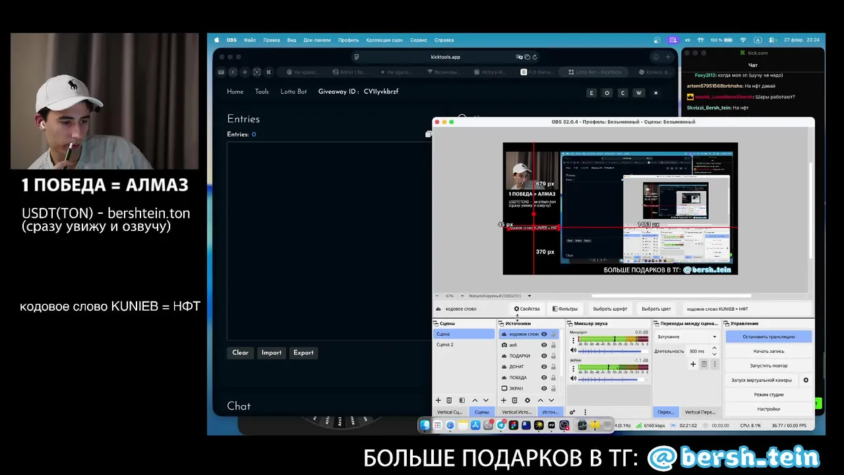Click Import button under Entries
Image resolution: width=844 pixels, height=475 pixels.
[271, 353]
